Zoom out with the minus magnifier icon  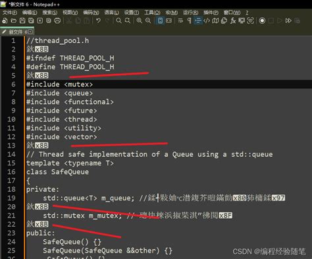148,20
